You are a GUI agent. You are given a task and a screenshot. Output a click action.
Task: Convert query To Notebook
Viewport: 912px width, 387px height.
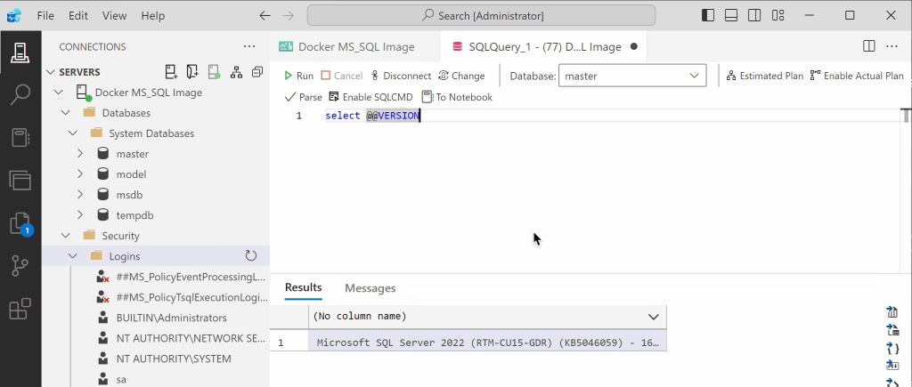click(457, 97)
